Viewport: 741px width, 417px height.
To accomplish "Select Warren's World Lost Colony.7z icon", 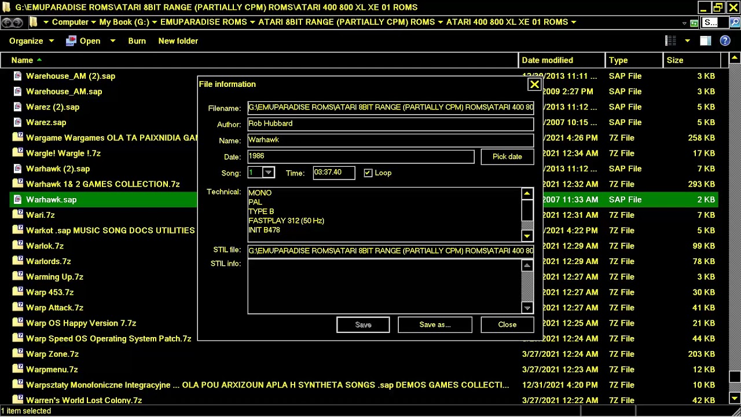I will coord(17,400).
